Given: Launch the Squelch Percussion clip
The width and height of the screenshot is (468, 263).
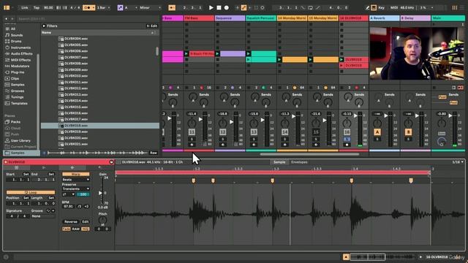Looking at the screenshot, I should point(249,53).
